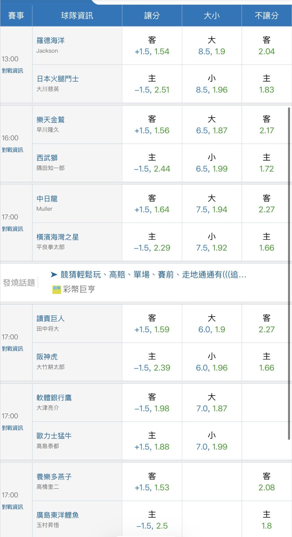Open the hot topic 競猜輕鬆玩 headline
Image resolution: width=292 pixels, height=537 pixels.
click(153, 275)
